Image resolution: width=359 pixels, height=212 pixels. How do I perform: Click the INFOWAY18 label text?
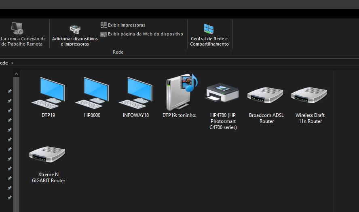point(136,115)
